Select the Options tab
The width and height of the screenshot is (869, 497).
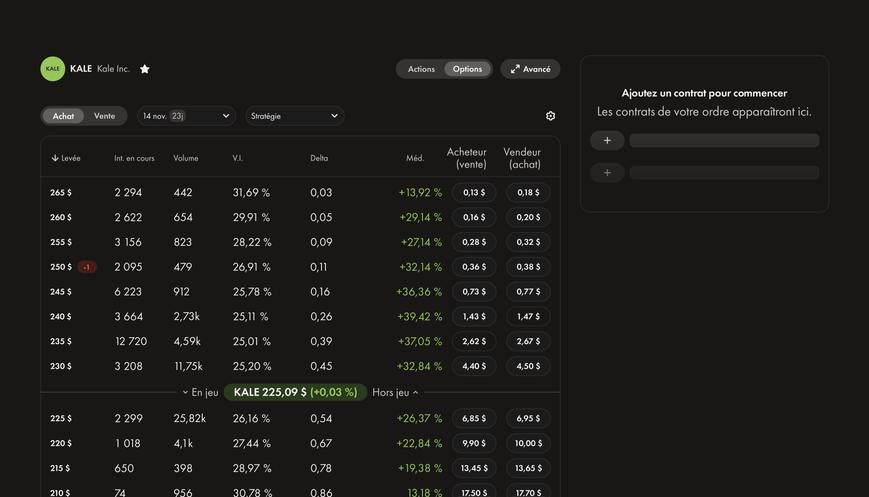[467, 69]
